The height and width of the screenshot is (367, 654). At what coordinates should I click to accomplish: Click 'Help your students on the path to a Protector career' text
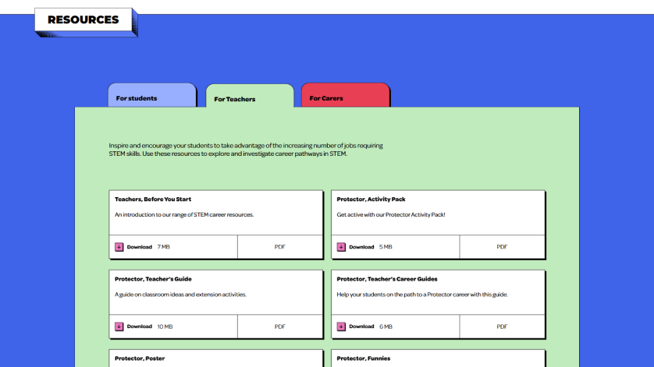[422, 295]
